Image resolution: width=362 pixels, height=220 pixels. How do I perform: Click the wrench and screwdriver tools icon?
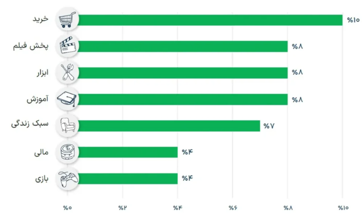tap(67, 72)
